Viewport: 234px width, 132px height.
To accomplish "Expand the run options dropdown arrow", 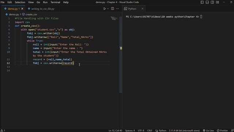I will (108, 9).
